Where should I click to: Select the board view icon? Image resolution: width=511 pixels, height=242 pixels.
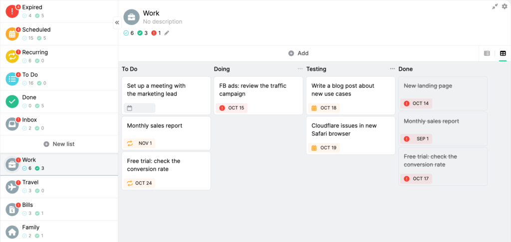503,53
